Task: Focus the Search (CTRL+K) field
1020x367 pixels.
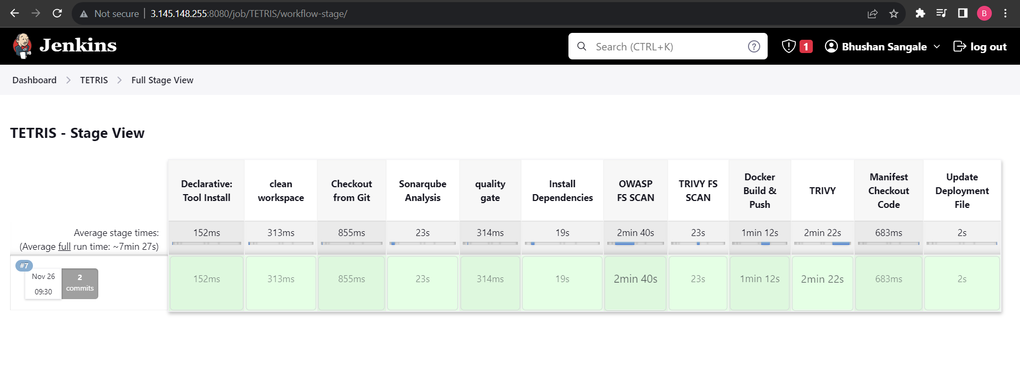Action: 668,47
